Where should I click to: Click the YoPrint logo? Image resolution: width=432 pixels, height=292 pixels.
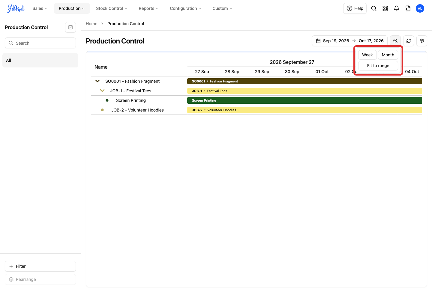tap(16, 8)
